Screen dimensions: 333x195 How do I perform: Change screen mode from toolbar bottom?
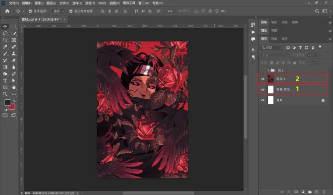click(x=14, y=115)
